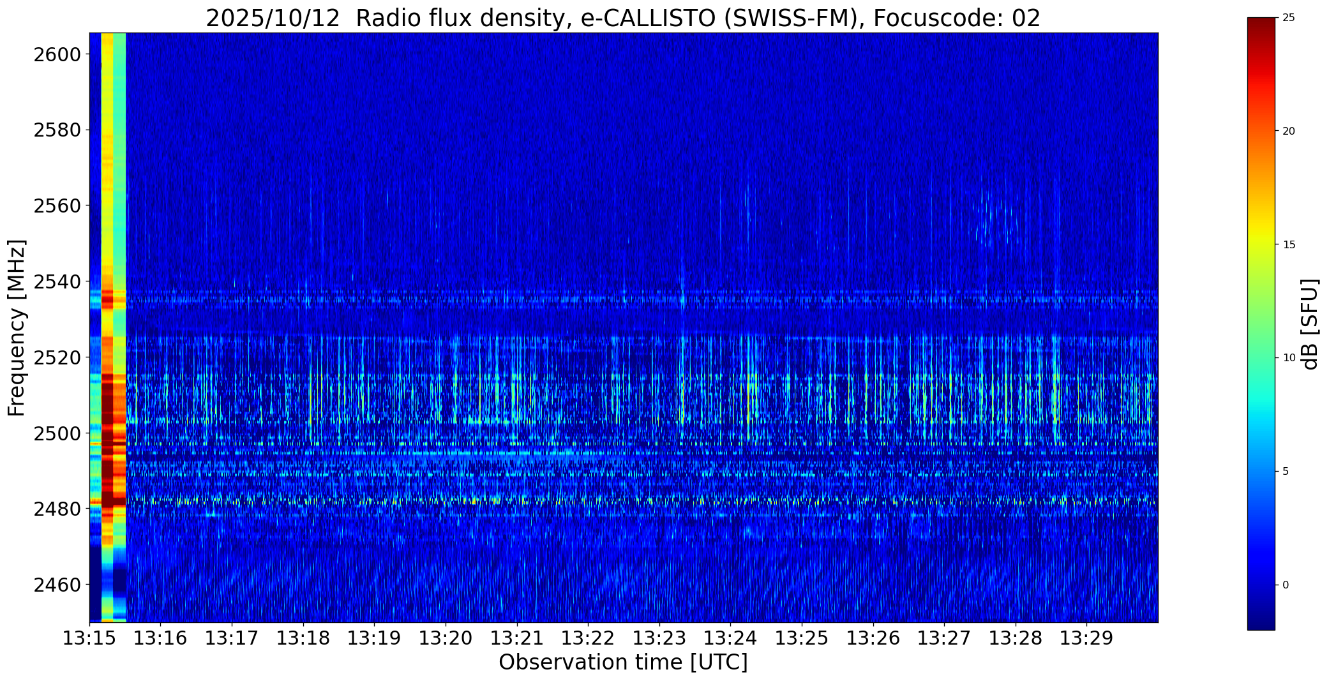Screen dimensions: 1329x681
Task: Click the colorbar tick label 15
Action: coord(1289,245)
